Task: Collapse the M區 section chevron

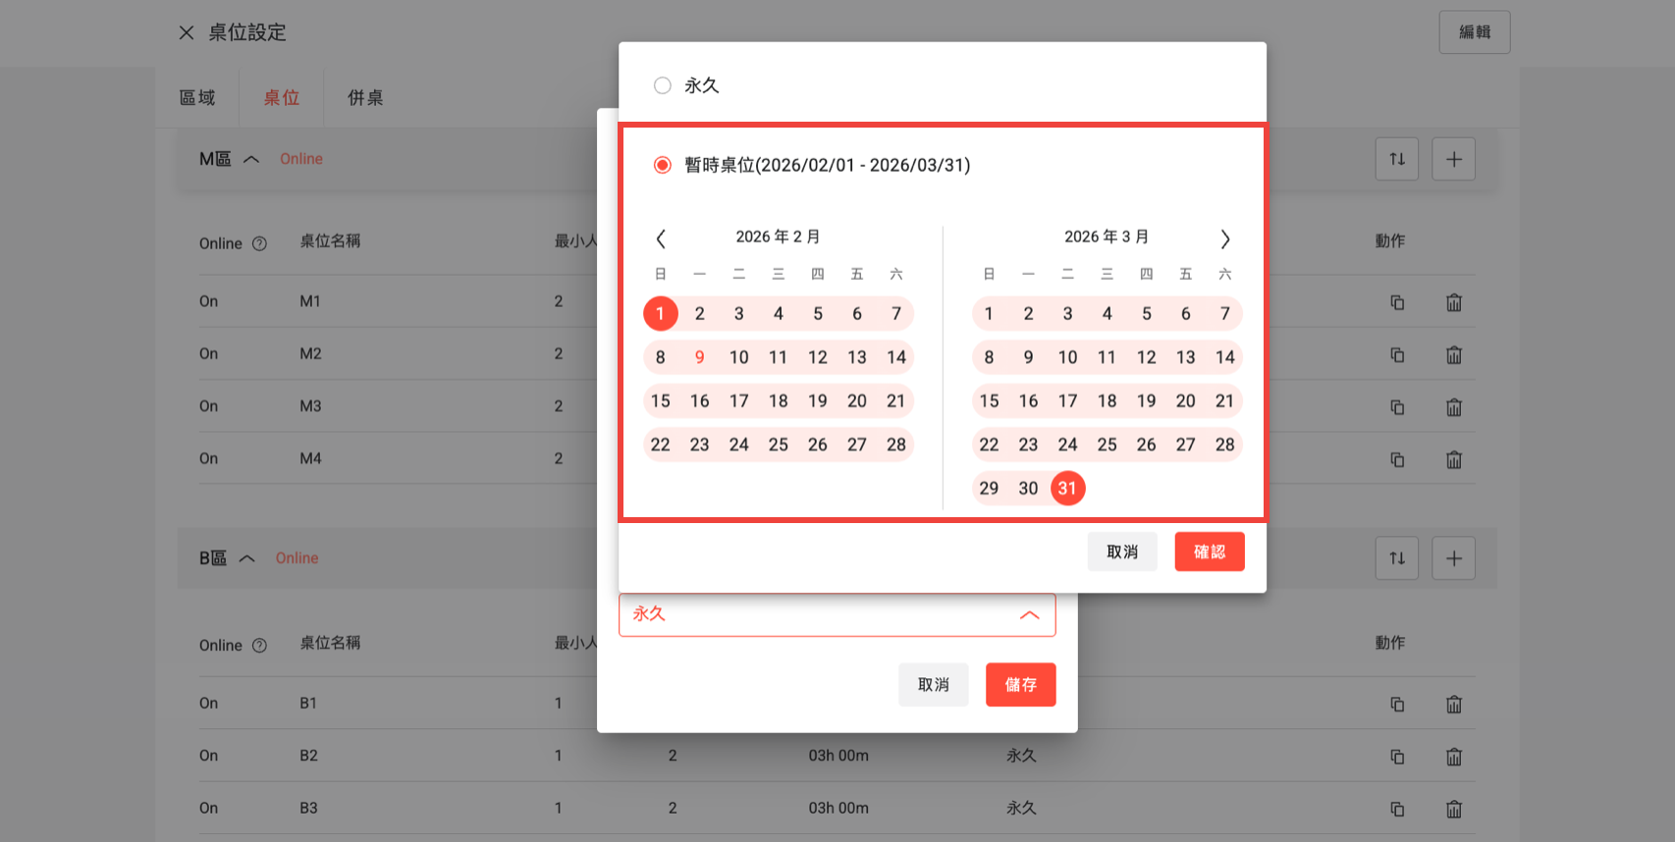Action: click(x=251, y=159)
